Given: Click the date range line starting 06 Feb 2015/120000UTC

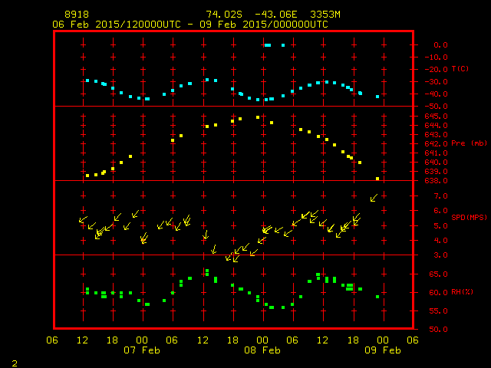Looking at the screenshot, I should 190,25.
